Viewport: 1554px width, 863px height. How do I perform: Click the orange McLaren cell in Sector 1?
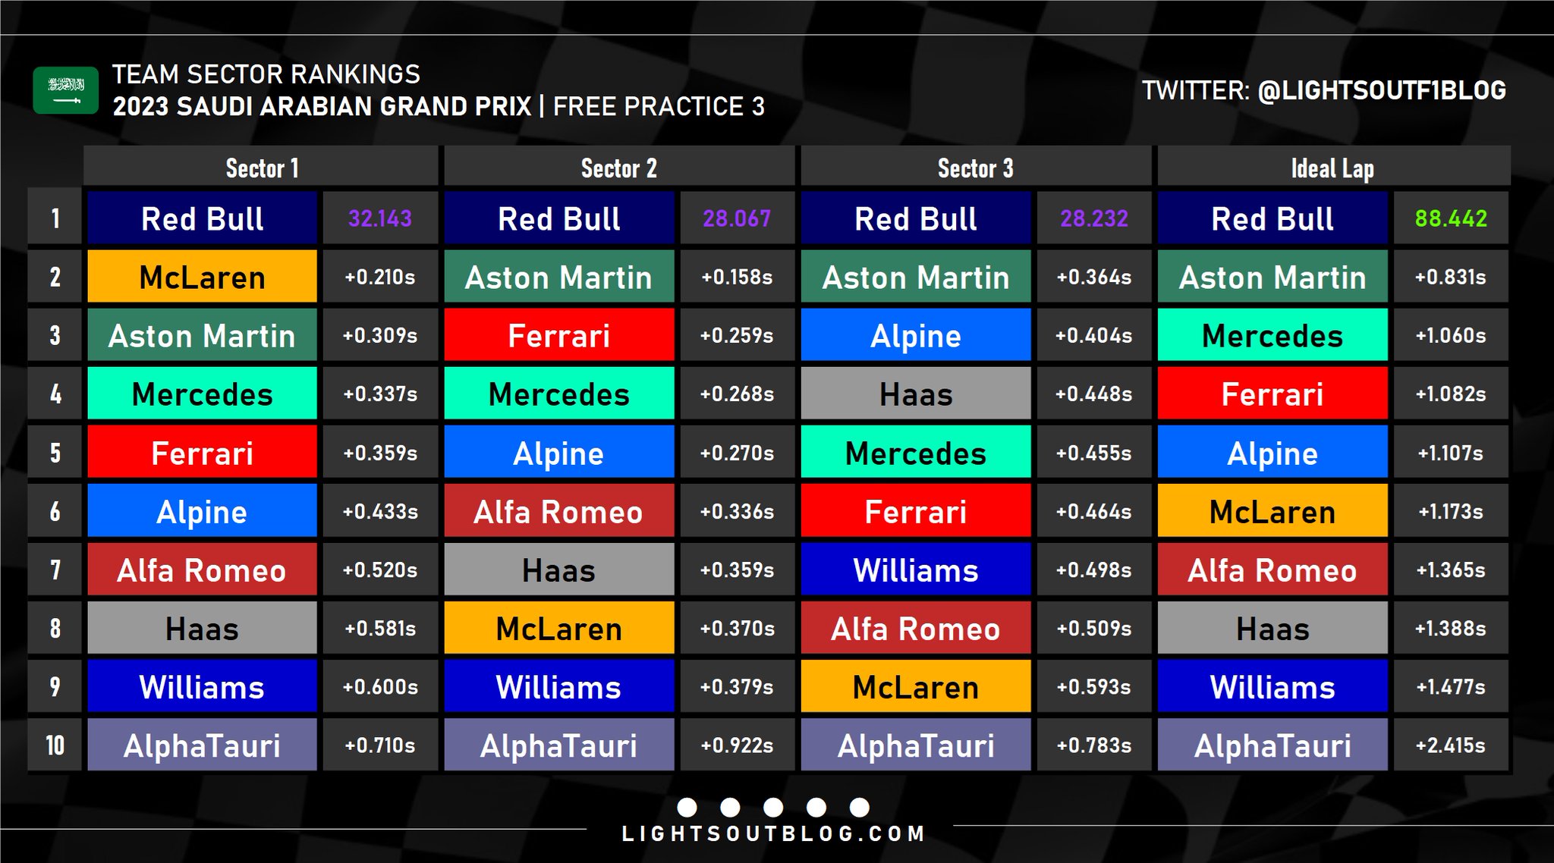point(202,277)
